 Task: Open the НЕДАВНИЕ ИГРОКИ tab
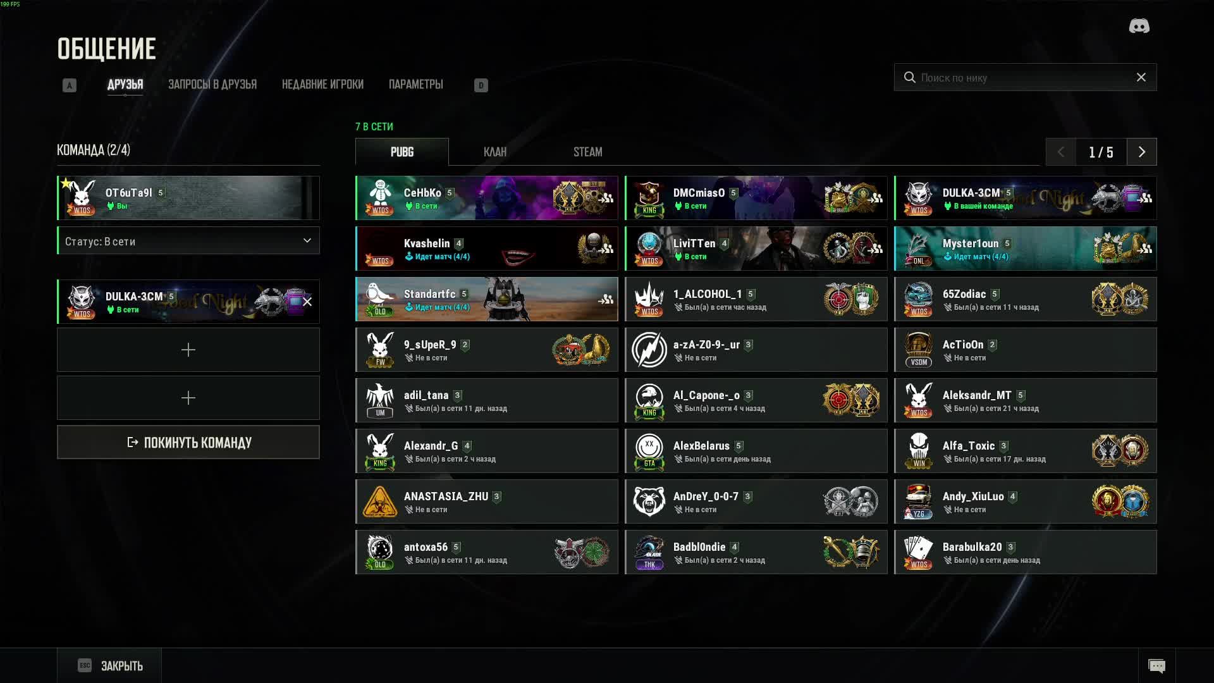point(322,84)
